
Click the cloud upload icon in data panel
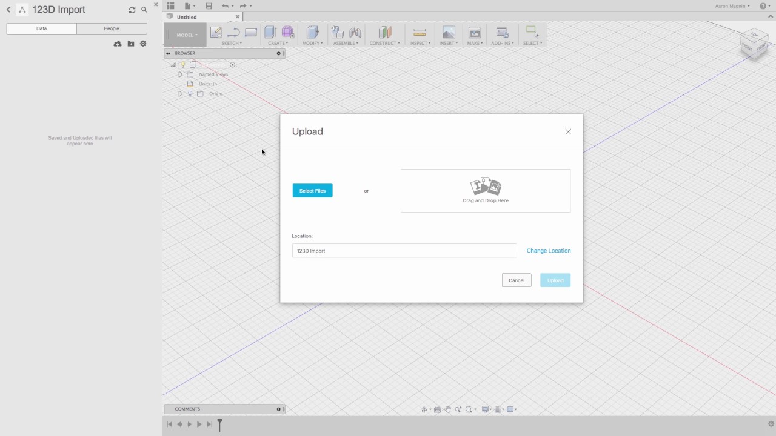[x=118, y=44]
